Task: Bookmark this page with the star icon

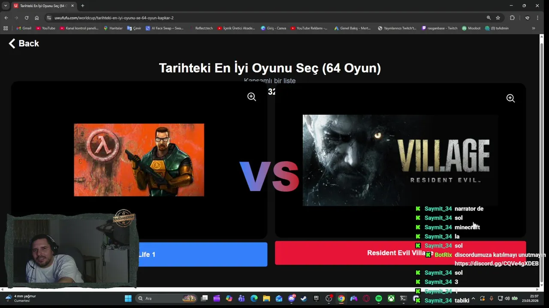Action: (x=498, y=18)
